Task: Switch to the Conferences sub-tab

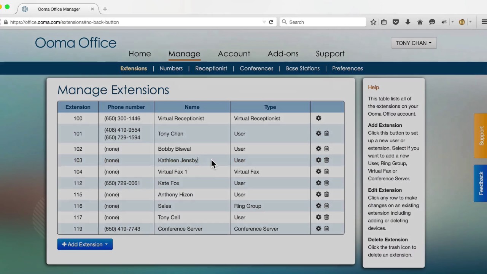Action: (256, 68)
